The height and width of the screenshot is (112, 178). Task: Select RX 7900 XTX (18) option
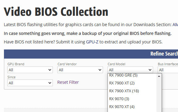[x=132, y=91]
